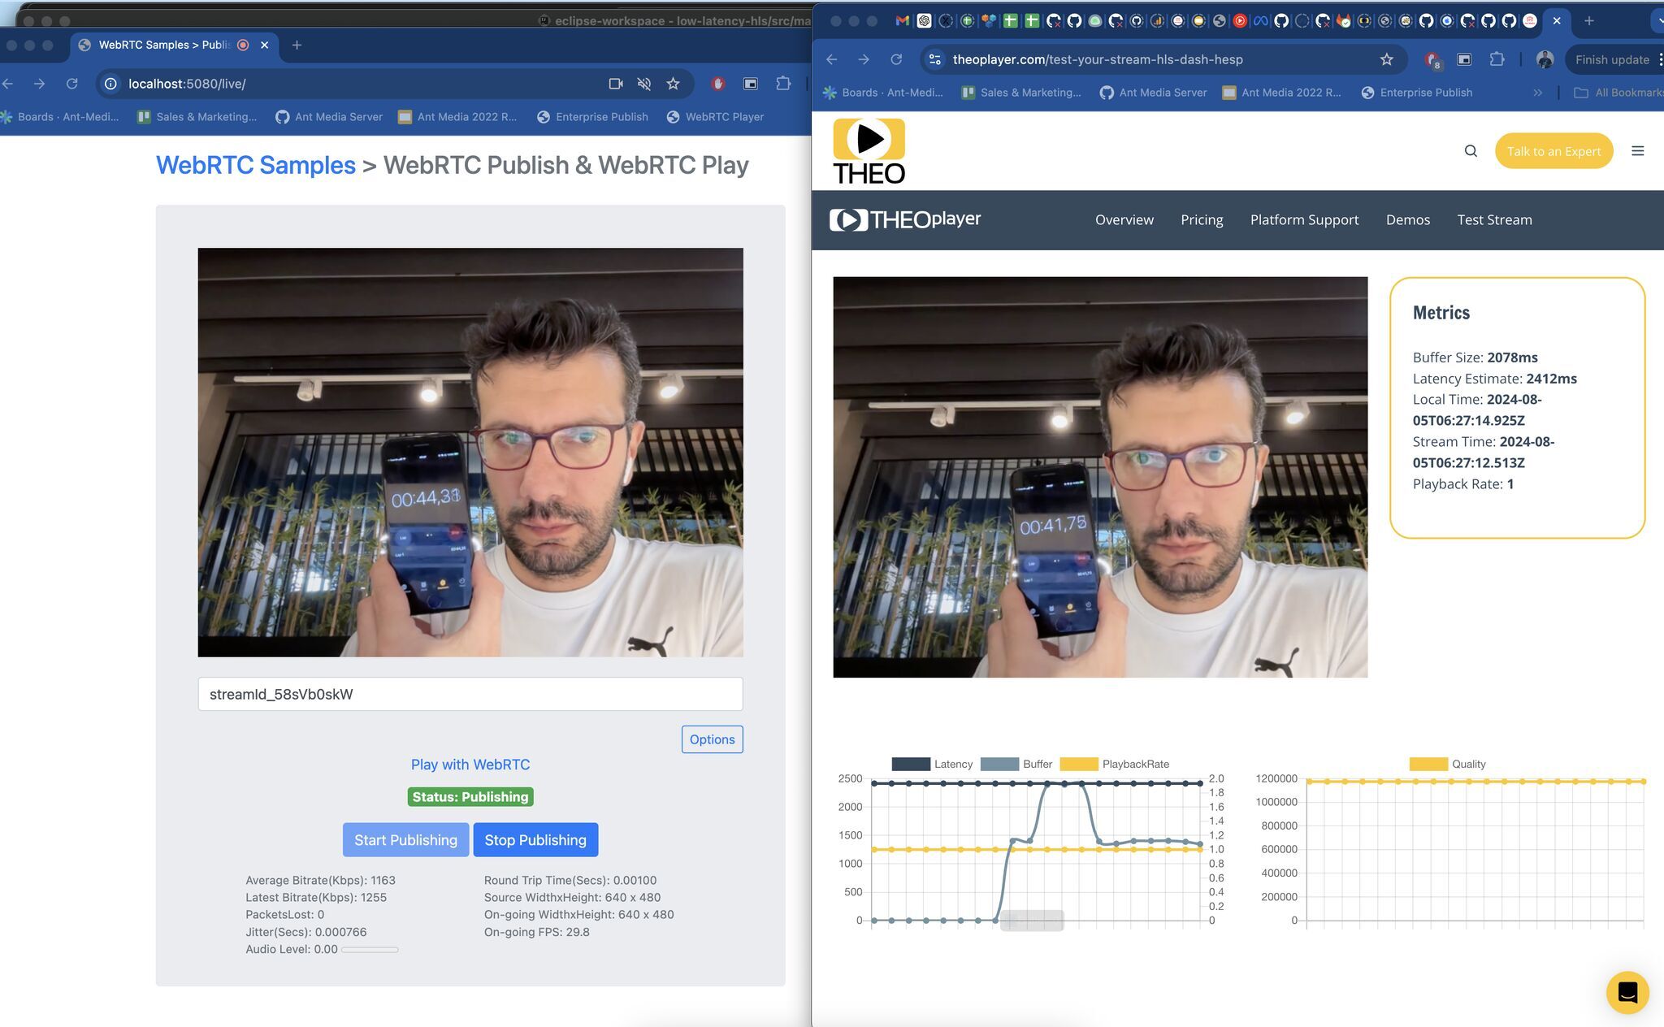Open a new tab in the localhost window
1664x1027 pixels.
point(297,45)
